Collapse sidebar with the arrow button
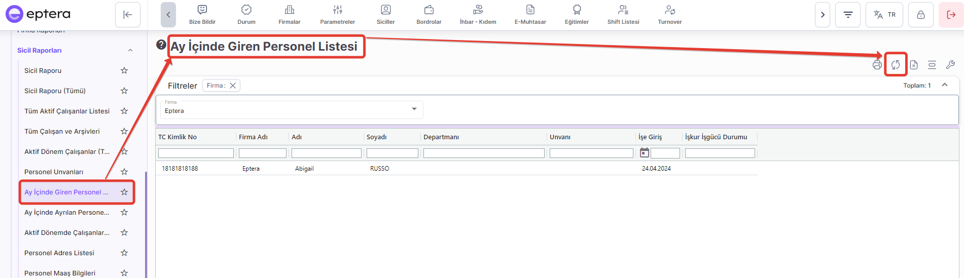The width and height of the screenshot is (964, 278). pos(128,15)
